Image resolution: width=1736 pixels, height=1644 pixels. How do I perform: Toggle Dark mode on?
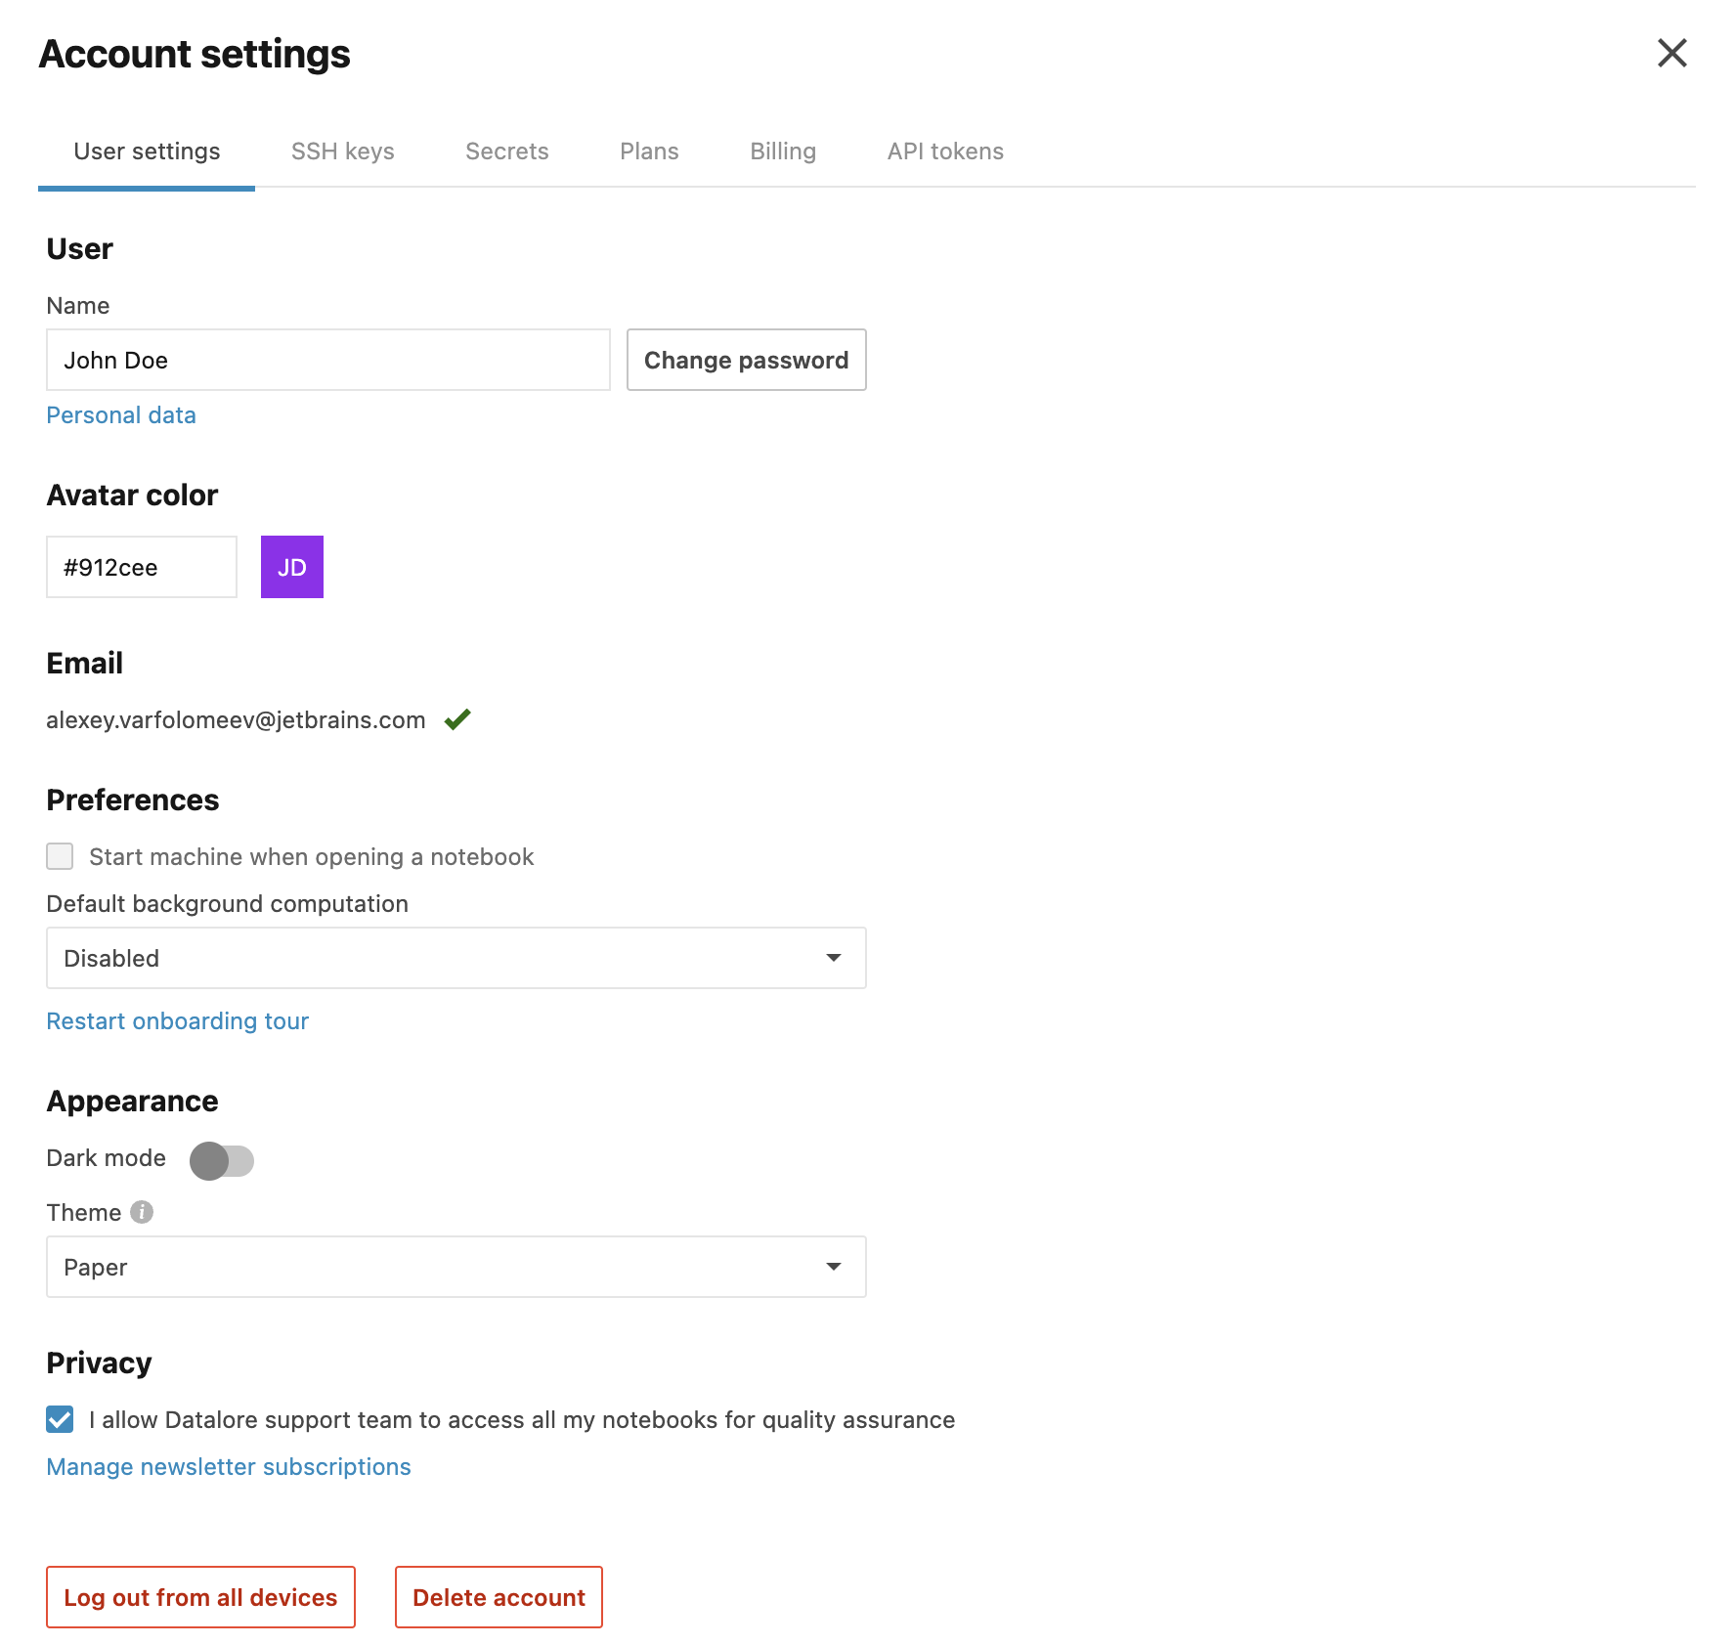coord(222,1160)
